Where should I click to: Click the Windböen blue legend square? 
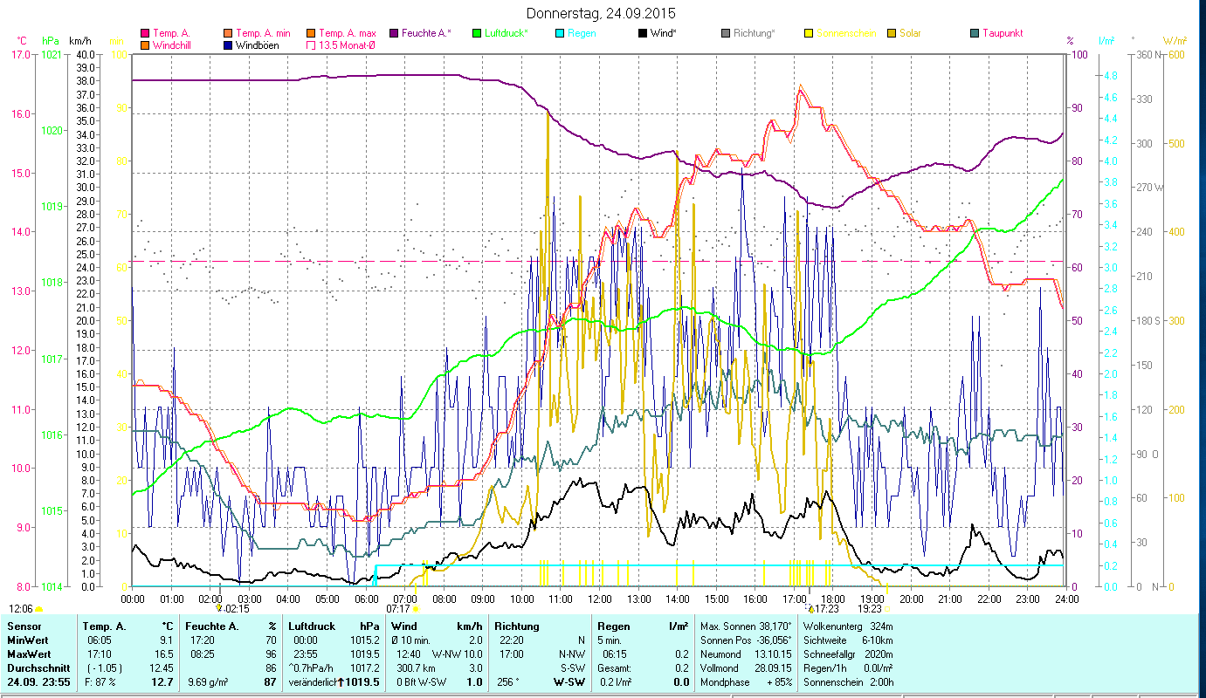point(229,44)
